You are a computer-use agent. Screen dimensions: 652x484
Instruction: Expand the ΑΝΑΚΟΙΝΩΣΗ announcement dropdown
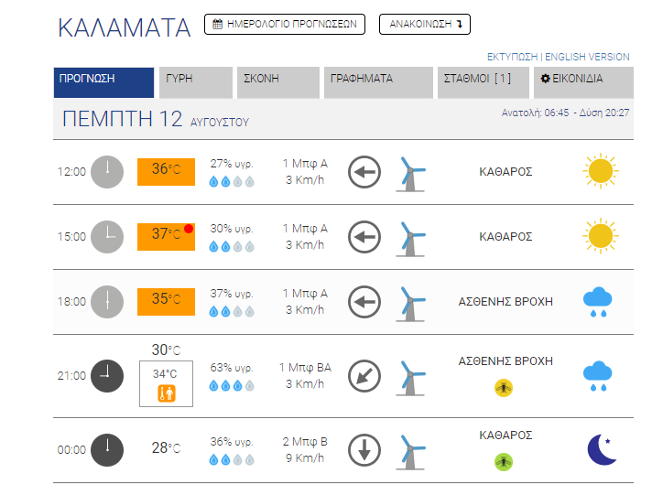pyautogui.click(x=425, y=24)
